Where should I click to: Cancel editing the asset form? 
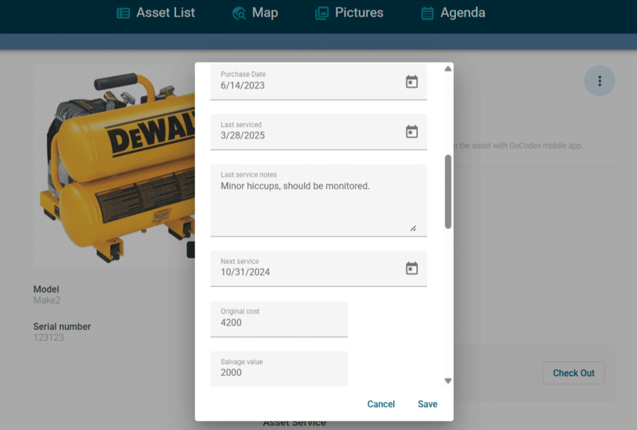tap(381, 404)
